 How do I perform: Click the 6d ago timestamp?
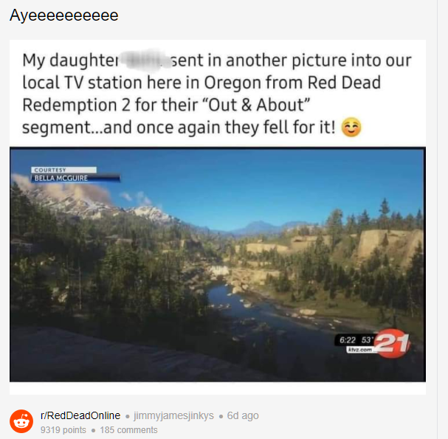click(243, 415)
